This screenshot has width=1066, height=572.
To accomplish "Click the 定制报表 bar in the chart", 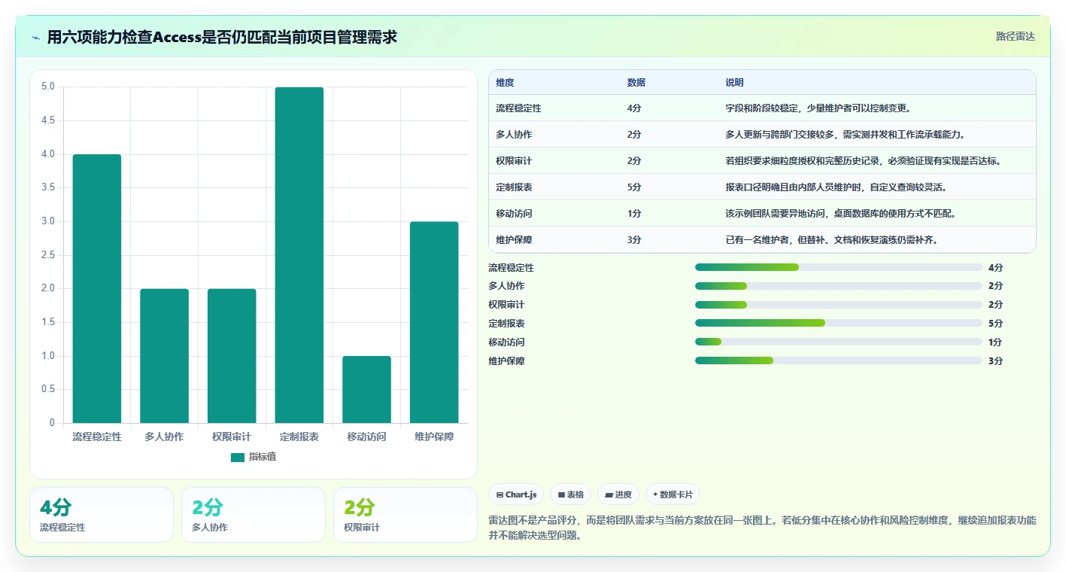I will [299, 255].
